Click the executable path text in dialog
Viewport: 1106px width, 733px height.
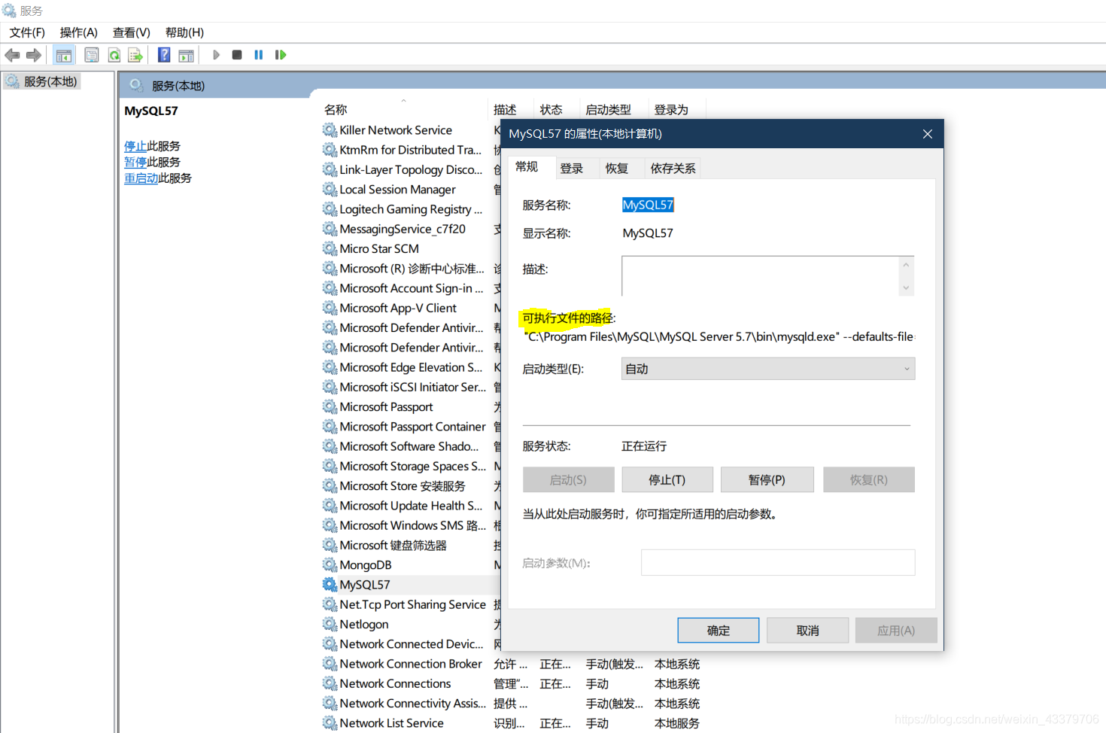tap(719, 337)
